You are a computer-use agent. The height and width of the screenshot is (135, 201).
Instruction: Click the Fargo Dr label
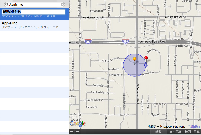98,85
